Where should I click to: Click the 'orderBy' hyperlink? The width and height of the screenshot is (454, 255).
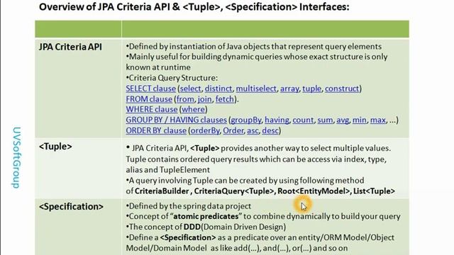205,130
